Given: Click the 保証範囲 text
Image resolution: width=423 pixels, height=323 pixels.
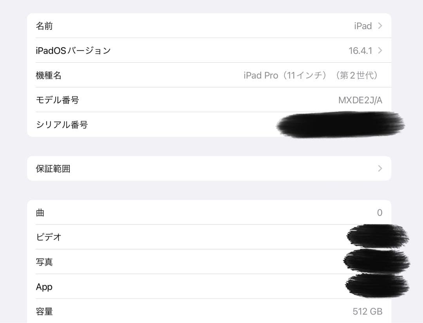Looking at the screenshot, I should [53, 169].
